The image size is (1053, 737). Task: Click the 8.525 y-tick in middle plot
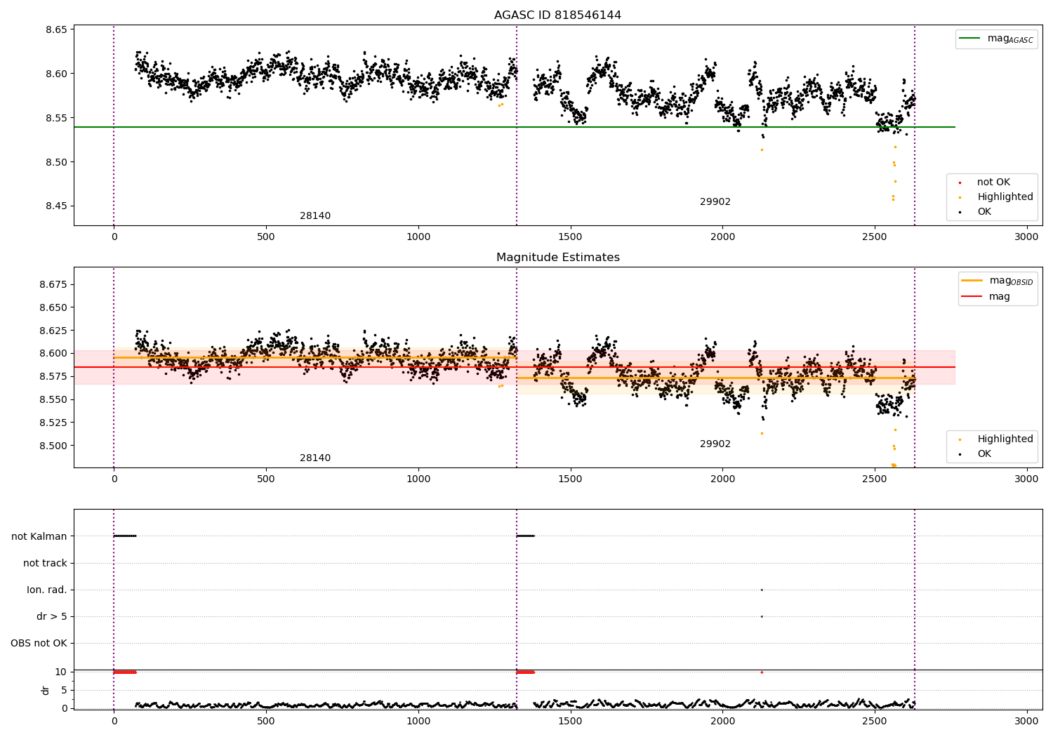click(x=53, y=423)
